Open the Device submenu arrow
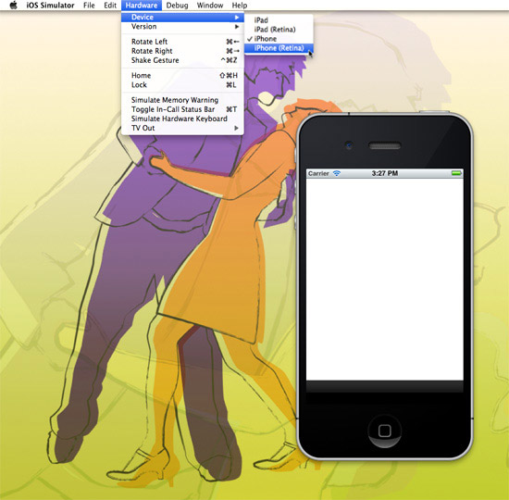Image resolution: width=509 pixels, height=500 pixels. point(237,18)
